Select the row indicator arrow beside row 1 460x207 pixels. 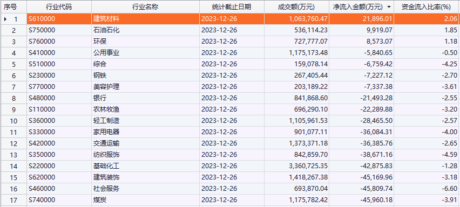pos(5,19)
